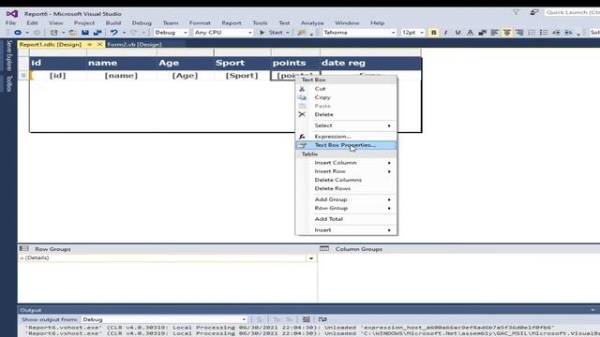Open the Undo history dropdown arrow
Image resolution: width=600 pixels, height=337 pixels.
[x=124, y=33]
